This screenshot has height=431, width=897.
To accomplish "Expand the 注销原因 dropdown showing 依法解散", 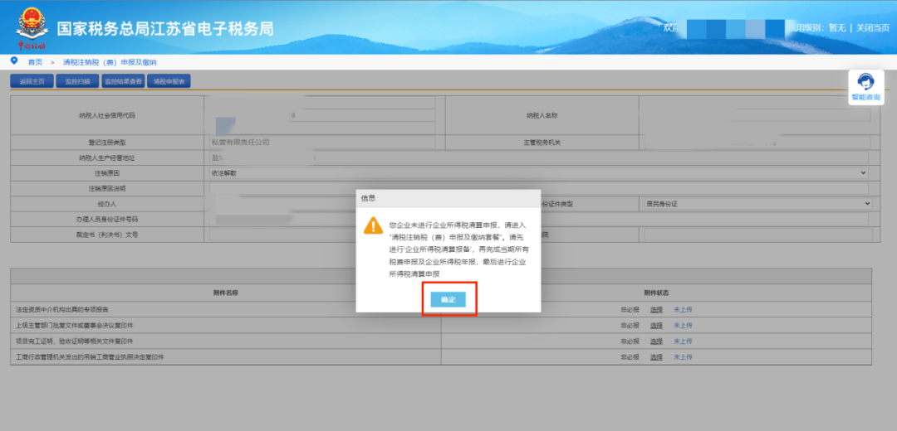I will 539,172.
